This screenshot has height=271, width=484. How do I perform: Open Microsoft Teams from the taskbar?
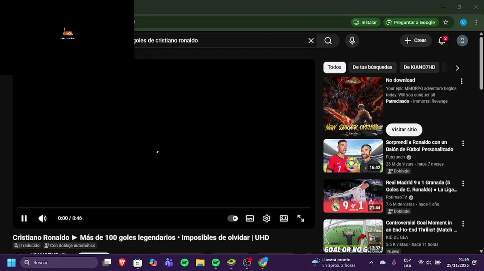[x=168, y=263]
